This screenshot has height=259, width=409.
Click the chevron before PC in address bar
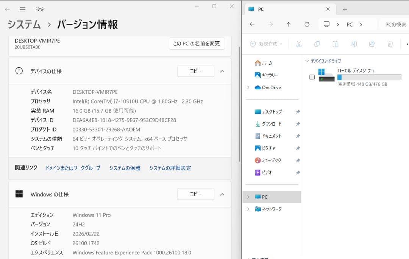pyautogui.click(x=338, y=25)
